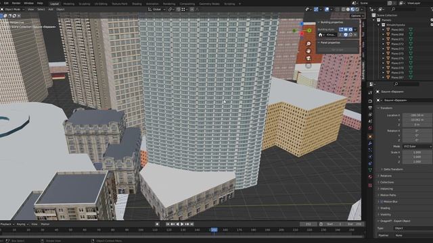Toggle Motion Blur checkbox
Image resolution: width=433 pixels, height=243 pixels.
tap(382, 202)
